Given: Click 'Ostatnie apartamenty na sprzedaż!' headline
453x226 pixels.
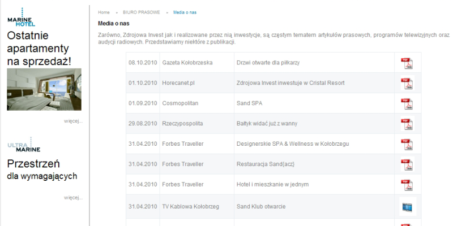Looking at the screenshot, I should pos(39,48).
